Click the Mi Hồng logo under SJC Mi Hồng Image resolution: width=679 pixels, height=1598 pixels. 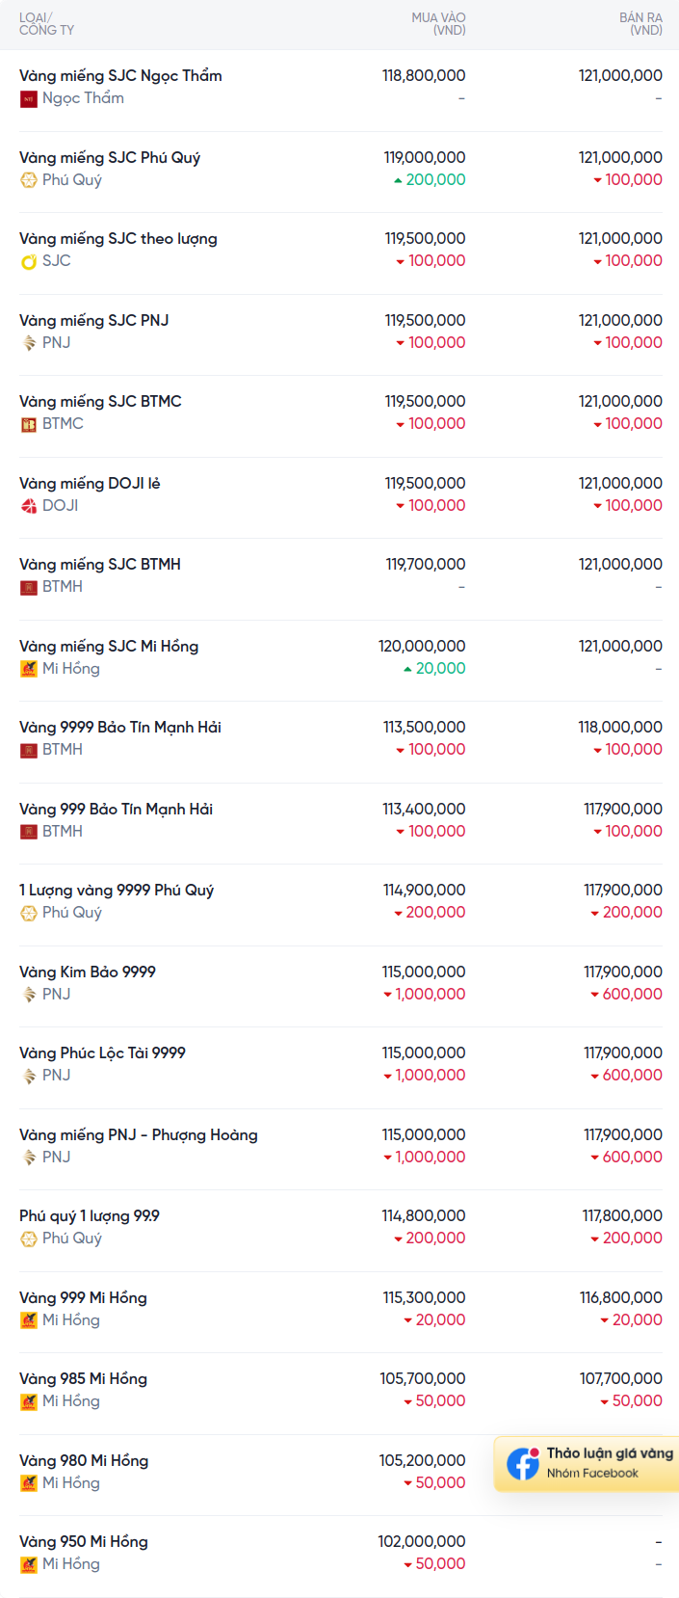[29, 669]
